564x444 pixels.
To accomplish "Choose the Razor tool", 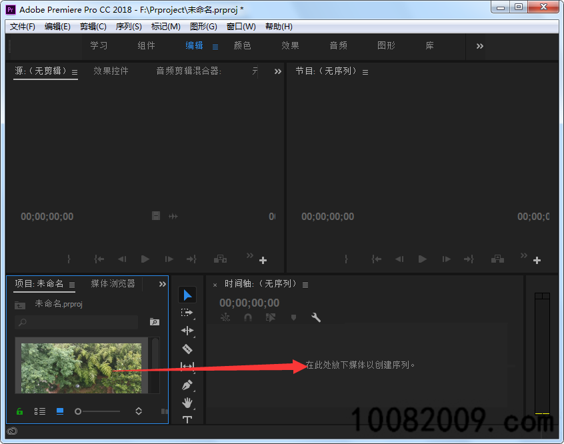I will tap(187, 349).
